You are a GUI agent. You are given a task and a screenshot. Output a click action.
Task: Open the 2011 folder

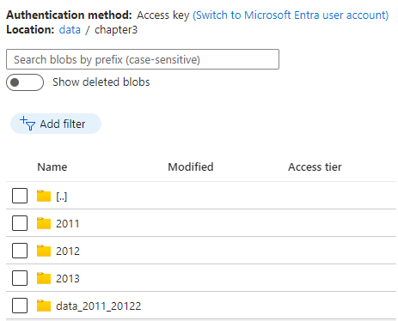[x=68, y=223]
